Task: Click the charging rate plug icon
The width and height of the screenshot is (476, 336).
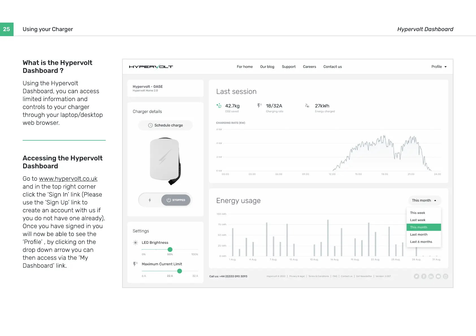Action: pyautogui.click(x=259, y=106)
